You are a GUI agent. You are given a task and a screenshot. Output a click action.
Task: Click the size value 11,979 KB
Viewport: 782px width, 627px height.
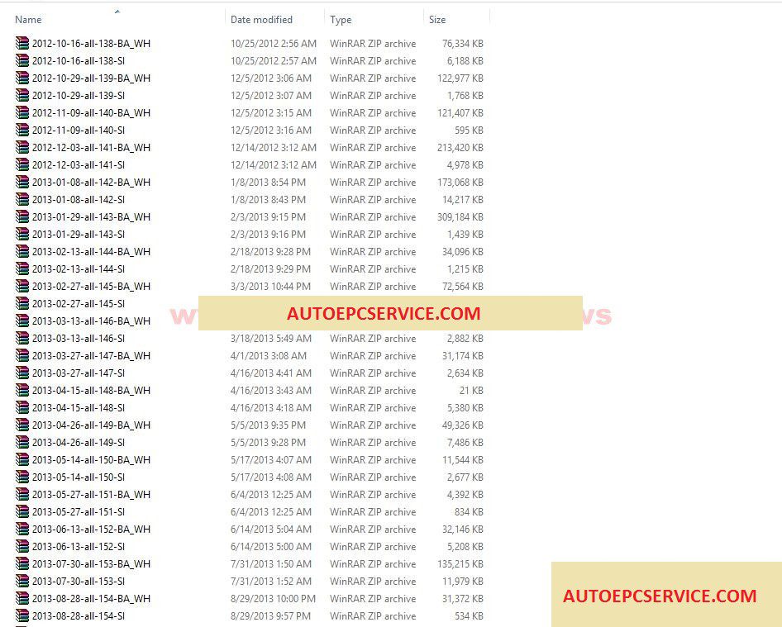coord(462,581)
